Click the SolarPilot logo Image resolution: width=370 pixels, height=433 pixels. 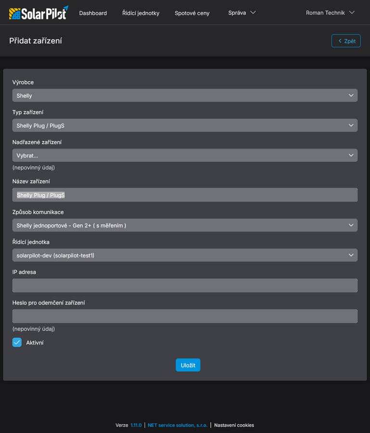pos(39,13)
